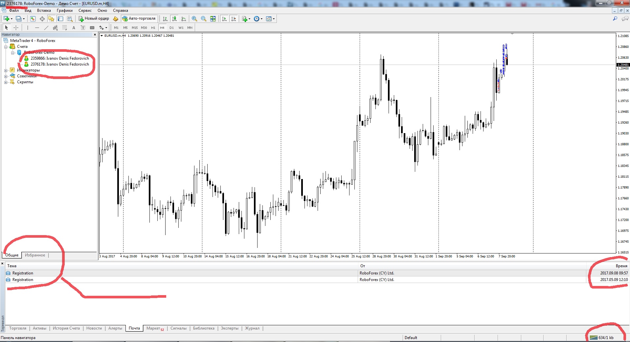Toggle the chart shift icon
This screenshot has width=630, height=342.
(234, 19)
